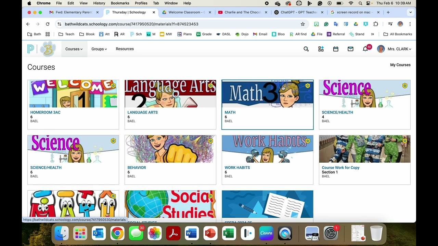This screenshot has height=246, width=438.
Task: Open the Bookmarks menu
Action: tap(120, 3)
